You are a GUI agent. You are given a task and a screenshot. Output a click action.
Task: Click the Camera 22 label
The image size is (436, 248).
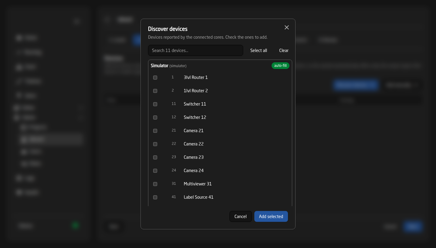[x=193, y=144]
